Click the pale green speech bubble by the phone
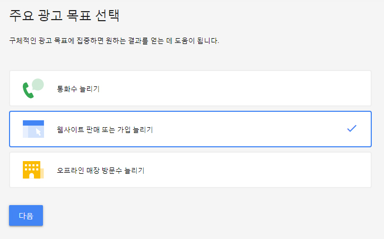The height and width of the screenshot is (239, 384). [x=38, y=84]
